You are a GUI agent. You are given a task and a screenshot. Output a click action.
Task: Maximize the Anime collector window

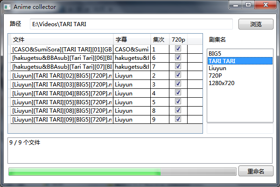[248, 5]
